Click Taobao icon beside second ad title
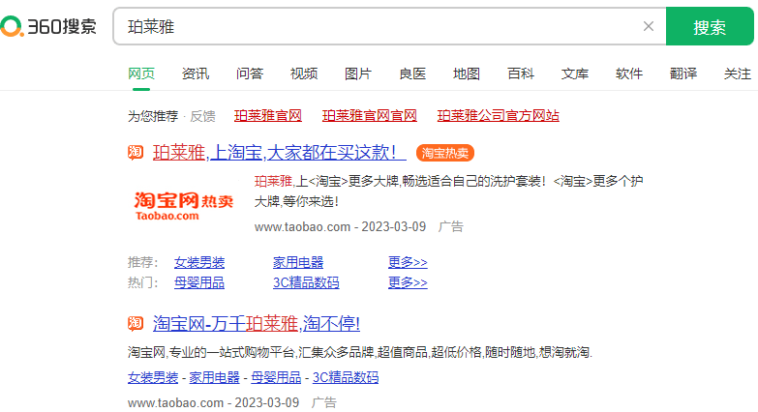The width and height of the screenshot is (758, 412). [136, 323]
